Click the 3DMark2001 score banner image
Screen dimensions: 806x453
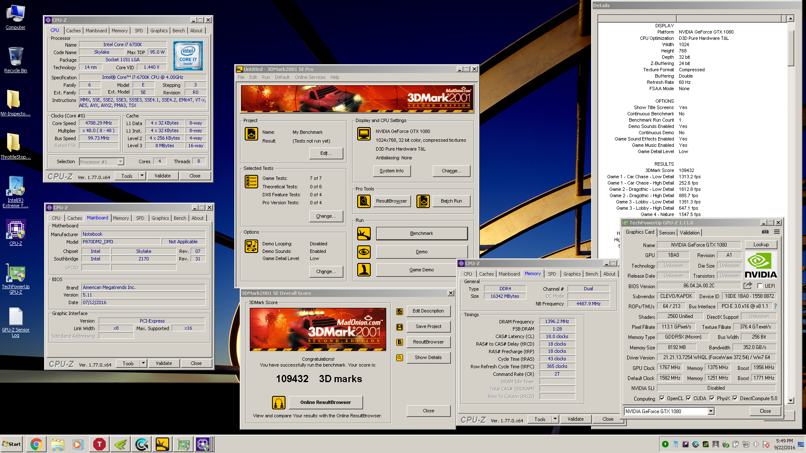pyautogui.click(x=318, y=330)
